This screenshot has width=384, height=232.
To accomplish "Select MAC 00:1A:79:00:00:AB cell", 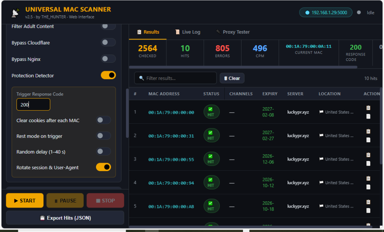I will coord(171,207).
